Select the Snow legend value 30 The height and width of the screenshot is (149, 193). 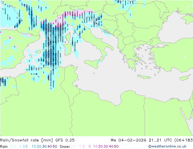[106, 147]
